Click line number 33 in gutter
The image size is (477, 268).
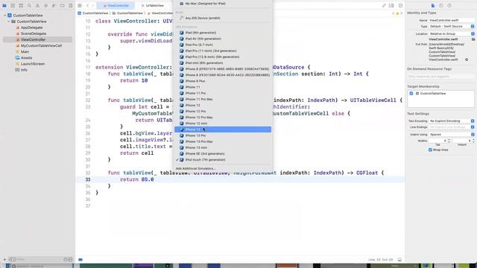(x=88, y=179)
